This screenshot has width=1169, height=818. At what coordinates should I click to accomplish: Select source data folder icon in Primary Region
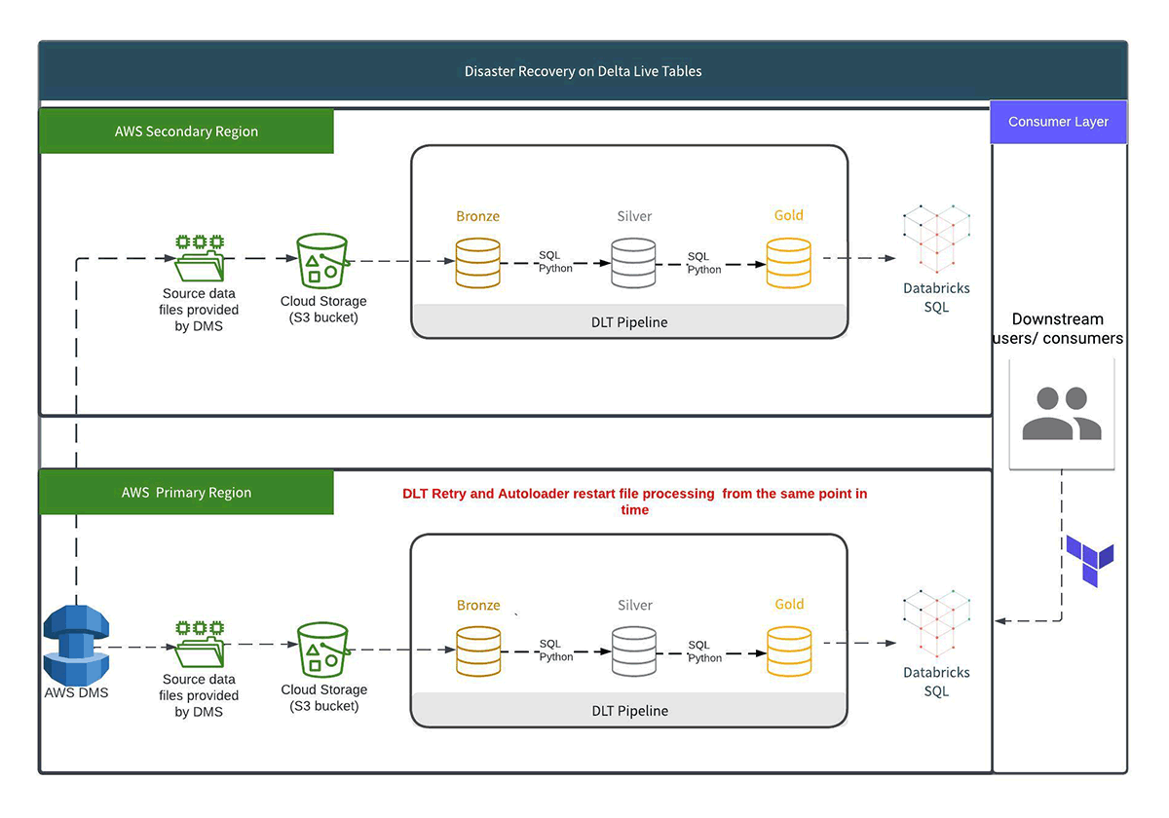pos(200,644)
